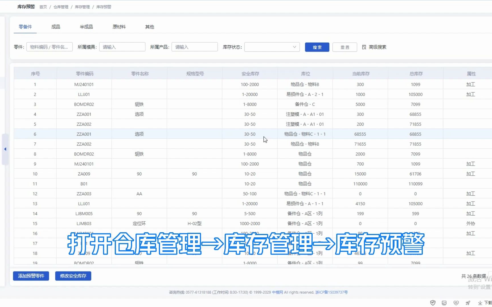Switch to the 原材料 tab

tap(119, 27)
